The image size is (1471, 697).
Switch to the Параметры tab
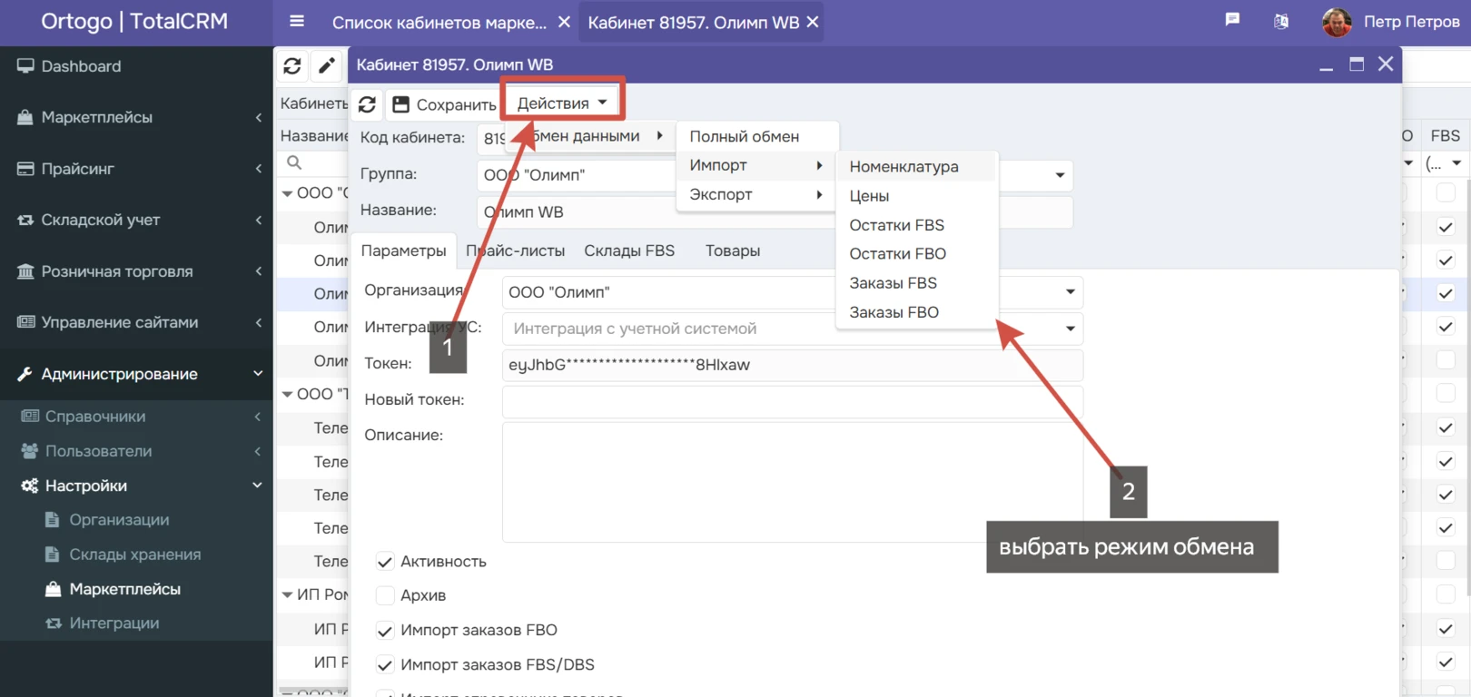[403, 250]
